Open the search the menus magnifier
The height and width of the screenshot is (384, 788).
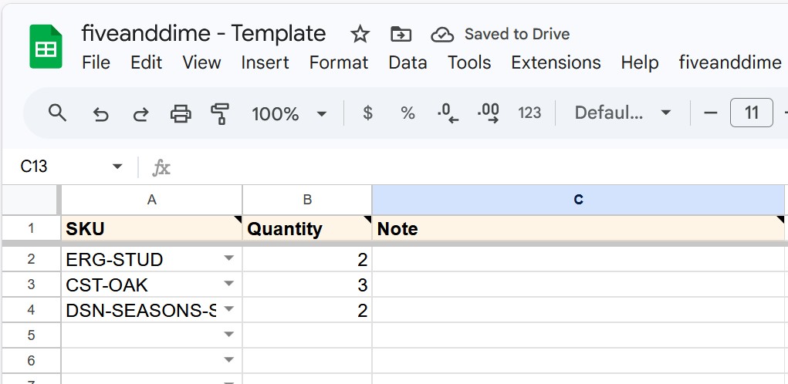(57, 113)
